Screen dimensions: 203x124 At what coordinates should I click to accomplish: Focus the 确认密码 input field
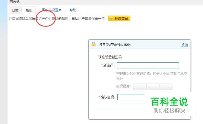[x=131, y=97]
